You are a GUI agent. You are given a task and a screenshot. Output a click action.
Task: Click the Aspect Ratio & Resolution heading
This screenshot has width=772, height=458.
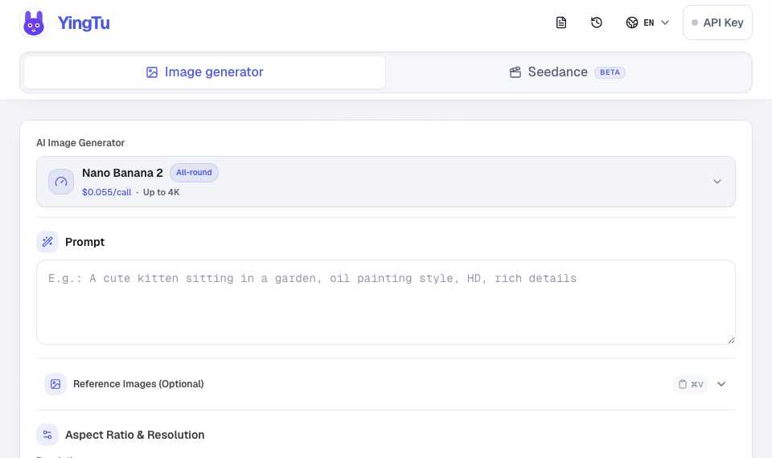click(x=135, y=435)
